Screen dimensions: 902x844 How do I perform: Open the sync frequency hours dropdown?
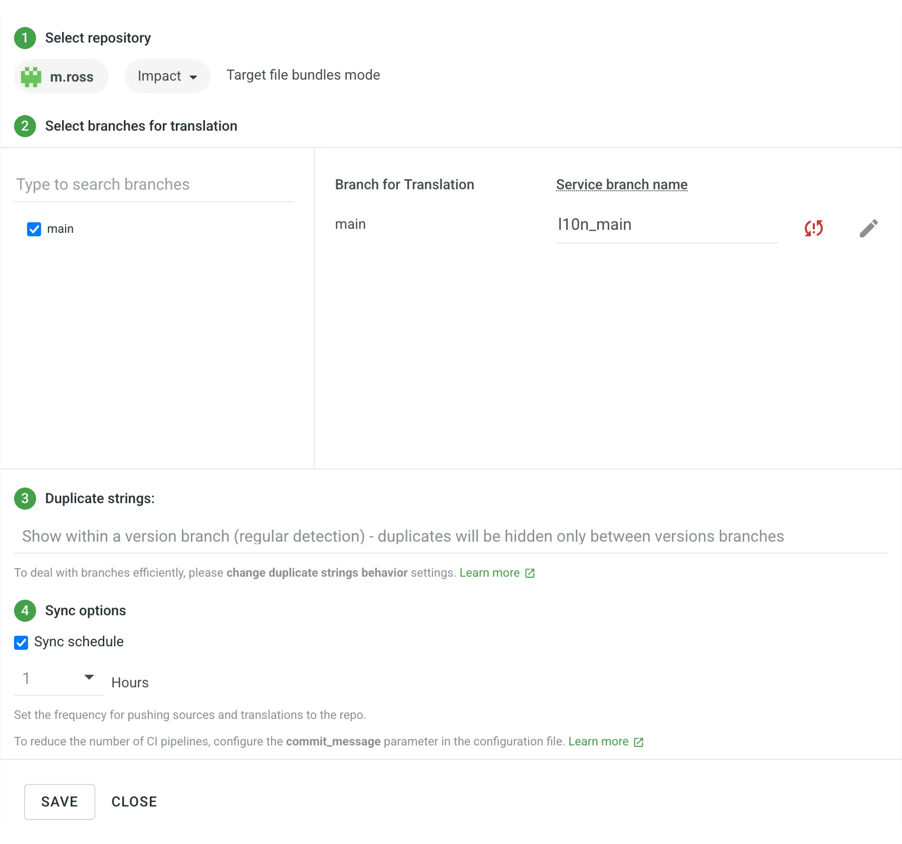[x=58, y=679]
